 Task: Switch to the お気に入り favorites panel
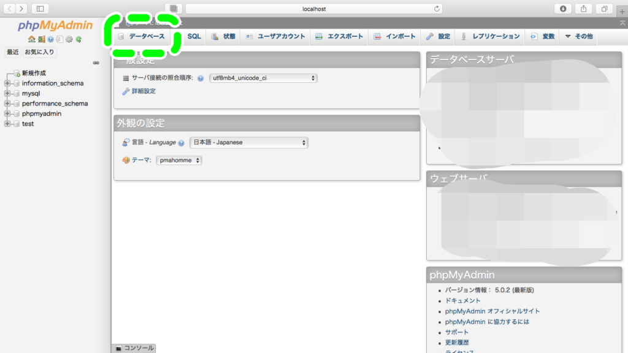tap(38, 52)
